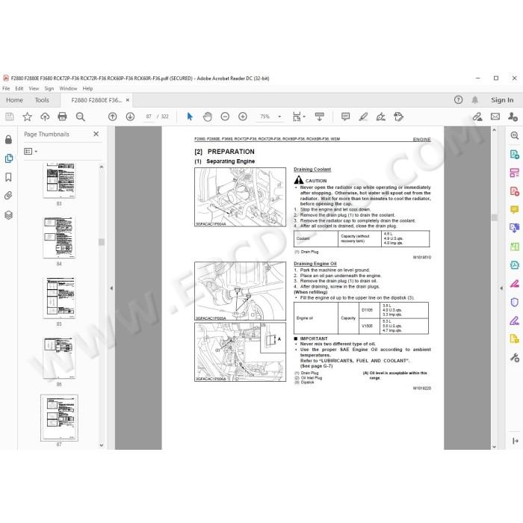Open the Help menu
The height and width of the screenshot is (523, 523).
[x=87, y=88]
